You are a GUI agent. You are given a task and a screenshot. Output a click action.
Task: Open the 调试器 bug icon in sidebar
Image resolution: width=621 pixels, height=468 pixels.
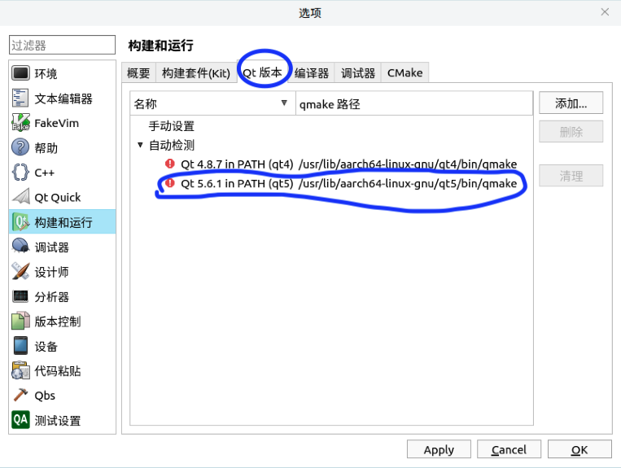[20, 247]
